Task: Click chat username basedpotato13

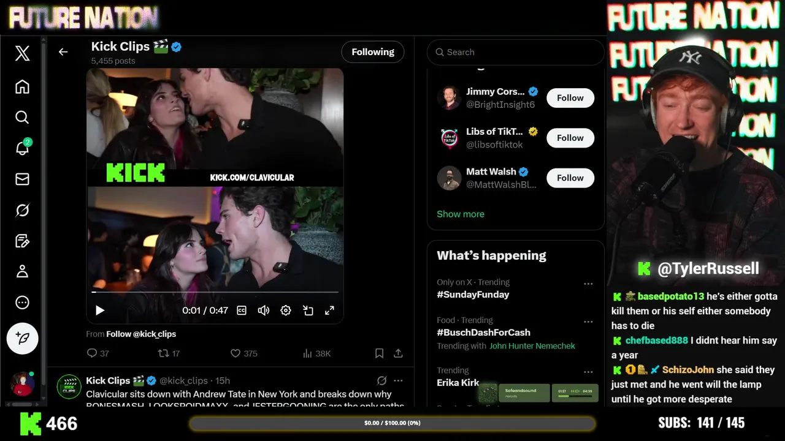Action: 671,296
